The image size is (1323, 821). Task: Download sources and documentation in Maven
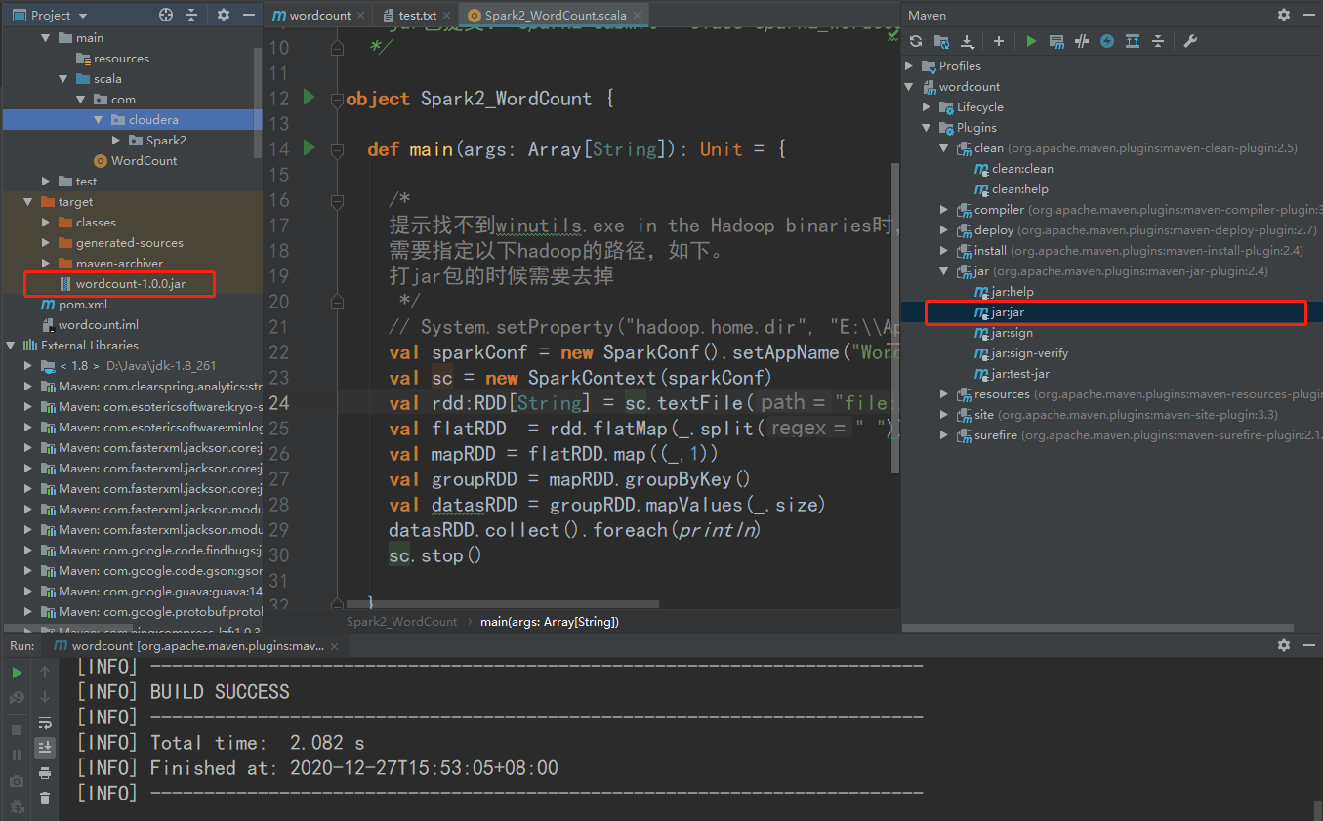[968, 41]
